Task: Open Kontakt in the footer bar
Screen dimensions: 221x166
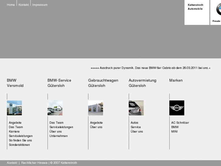Action: pos(12,163)
